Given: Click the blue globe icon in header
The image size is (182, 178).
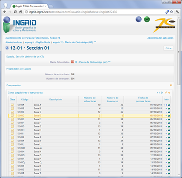Looking at the screenshot, I should (138, 19).
